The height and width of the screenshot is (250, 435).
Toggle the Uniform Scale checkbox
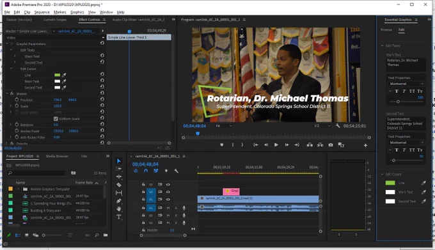click(56, 119)
